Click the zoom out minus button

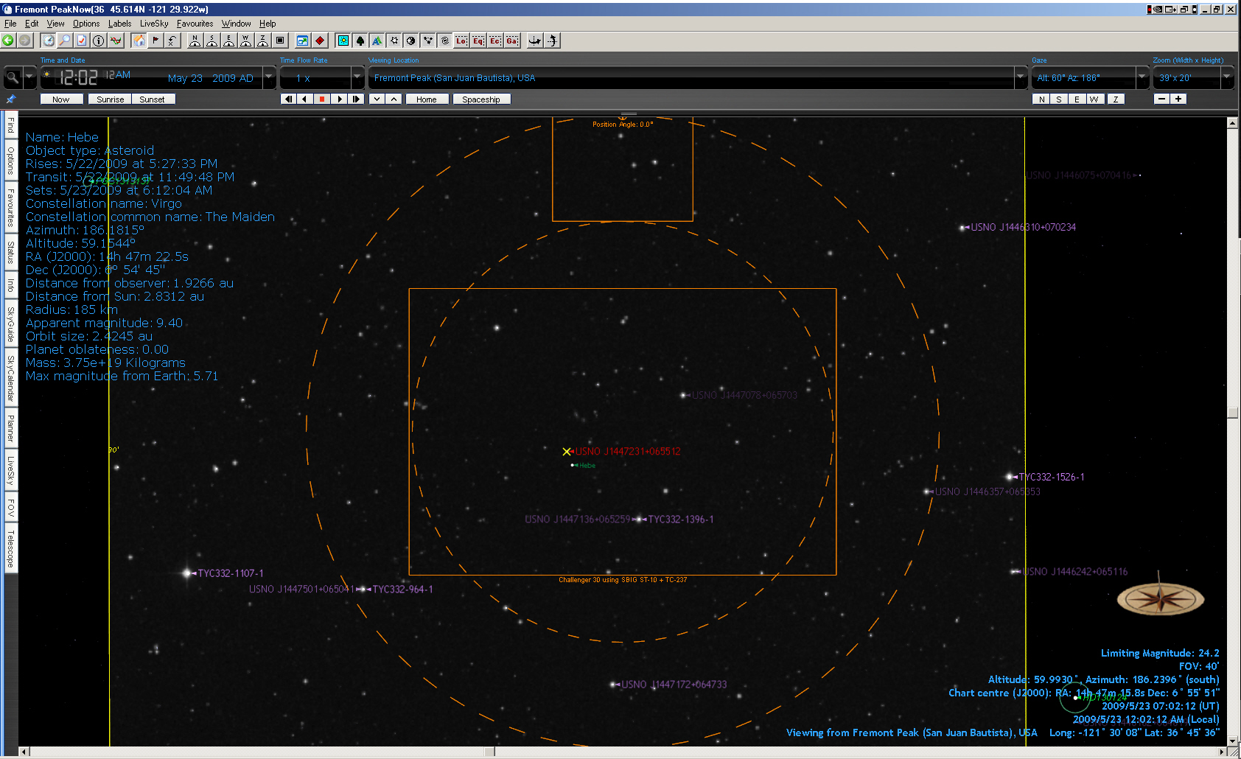coord(1162,99)
